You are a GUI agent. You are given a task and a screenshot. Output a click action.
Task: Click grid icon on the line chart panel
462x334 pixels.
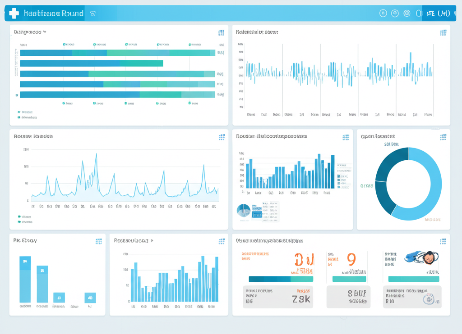[x=221, y=137]
